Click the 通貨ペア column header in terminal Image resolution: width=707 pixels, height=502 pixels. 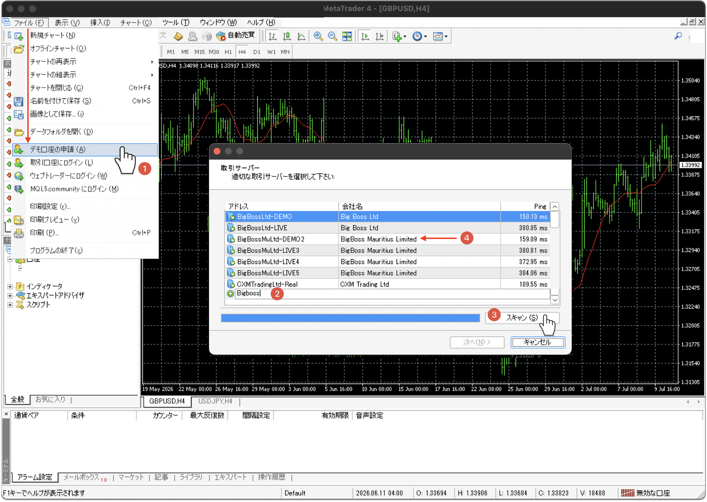[x=39, y=415]
